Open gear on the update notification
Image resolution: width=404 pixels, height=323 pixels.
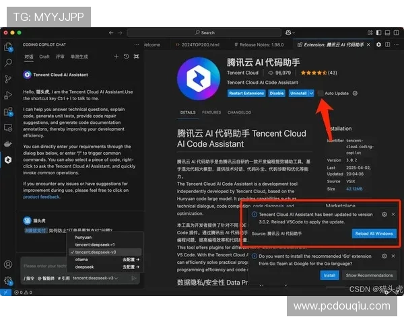[384, 214]
